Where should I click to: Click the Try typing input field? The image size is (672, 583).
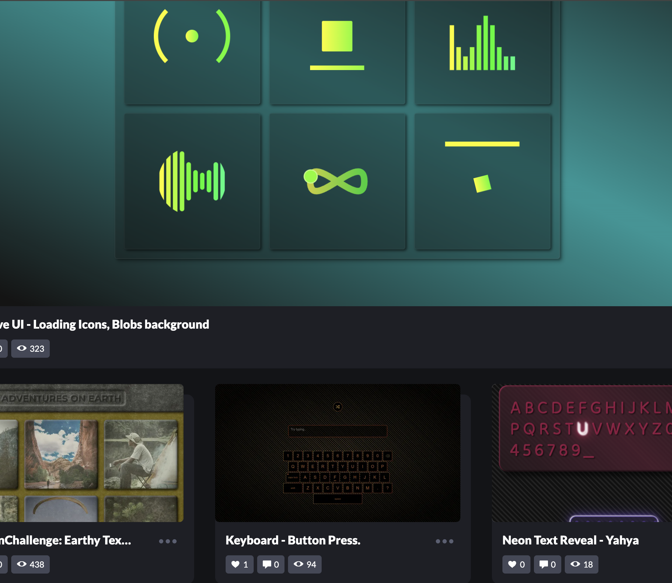point(337,431)
